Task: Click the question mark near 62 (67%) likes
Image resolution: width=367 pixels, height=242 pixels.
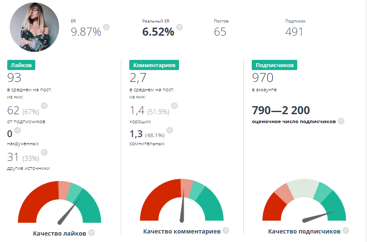Action: pyautogui.click(x=44, y=106)
